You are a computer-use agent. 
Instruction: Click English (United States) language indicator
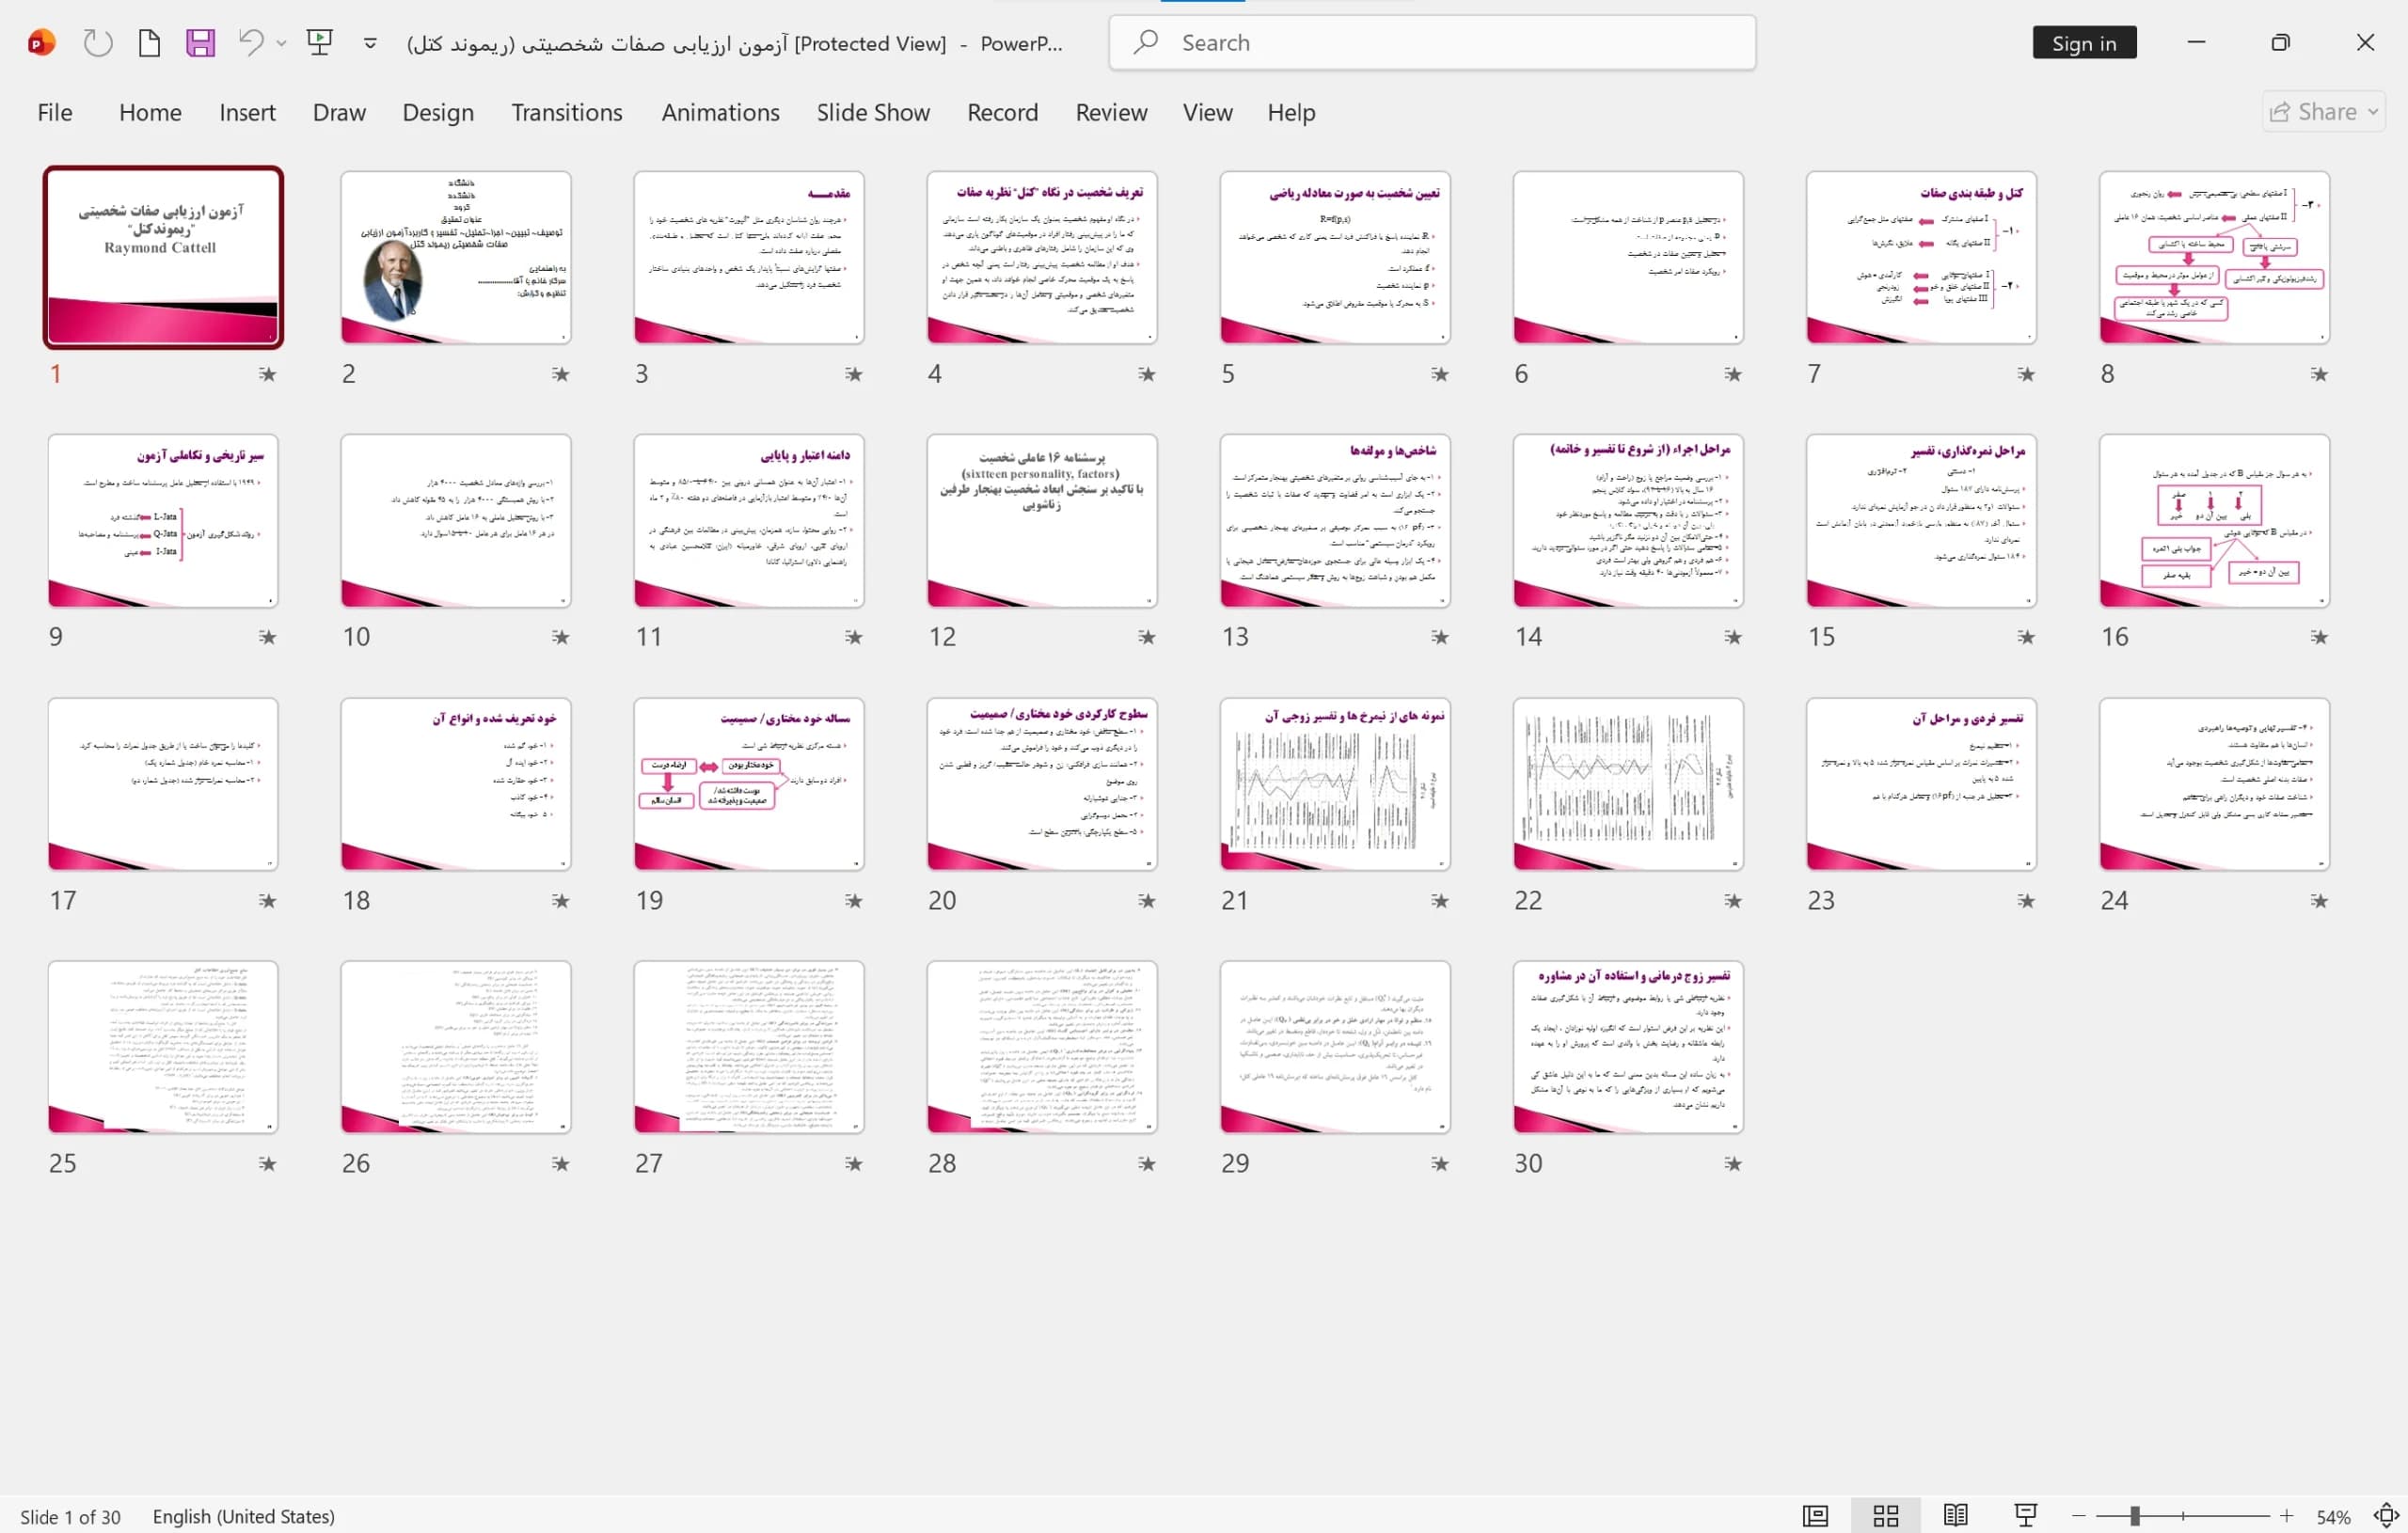pos(243,1517)
